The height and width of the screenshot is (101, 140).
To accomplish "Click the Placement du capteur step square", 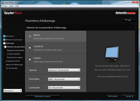I will (5, 57).
